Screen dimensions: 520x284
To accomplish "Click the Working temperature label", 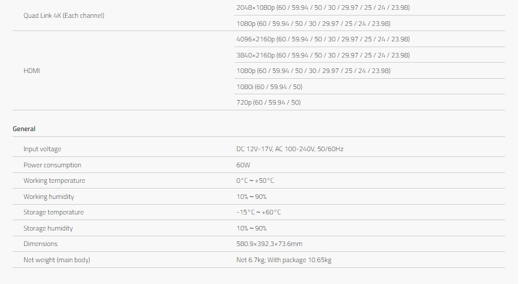I will [x=54, y=181].
